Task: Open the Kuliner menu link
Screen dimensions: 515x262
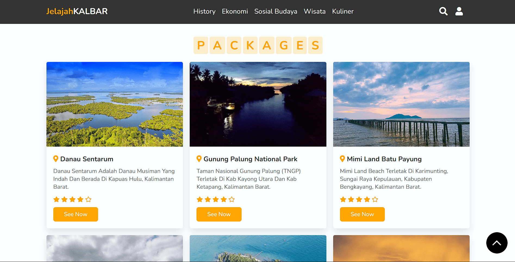Action: (343, 11)
